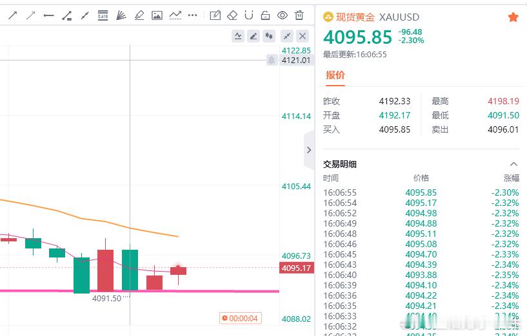Toggle the drawing lock
This screenshot has height=336, width=527.
(266, 15)
